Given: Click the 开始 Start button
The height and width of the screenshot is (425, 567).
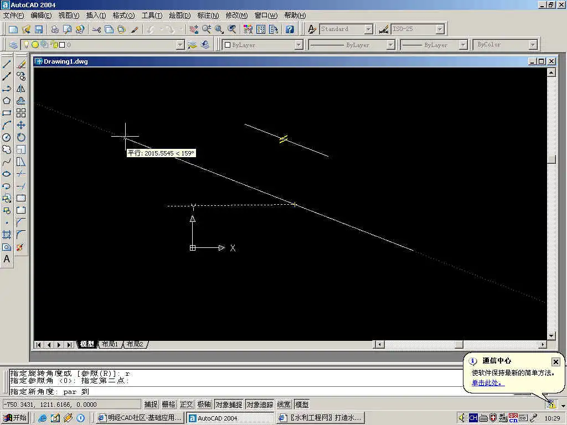Looking at the screenshot, I should point(15,418).
